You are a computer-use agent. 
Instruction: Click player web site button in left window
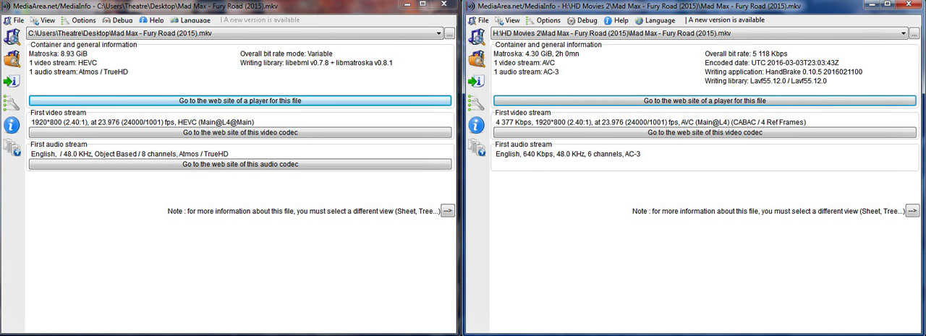pos(240,100)
